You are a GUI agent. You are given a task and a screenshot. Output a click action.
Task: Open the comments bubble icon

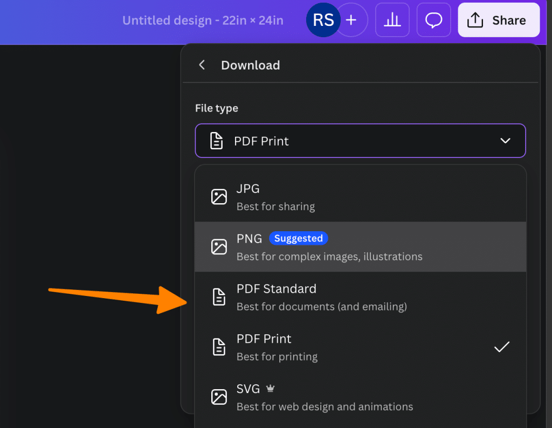pyautogui.click(x=433, y=20)
